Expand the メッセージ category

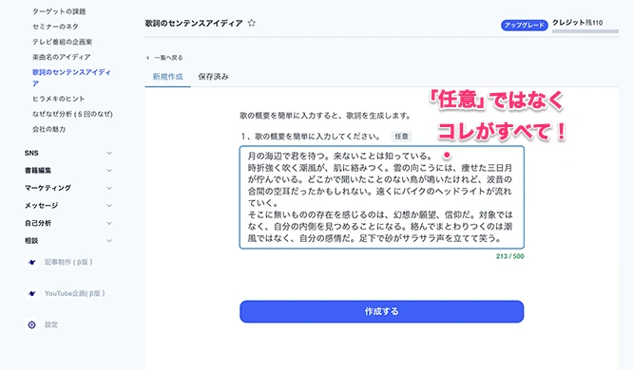click(109, 206)
